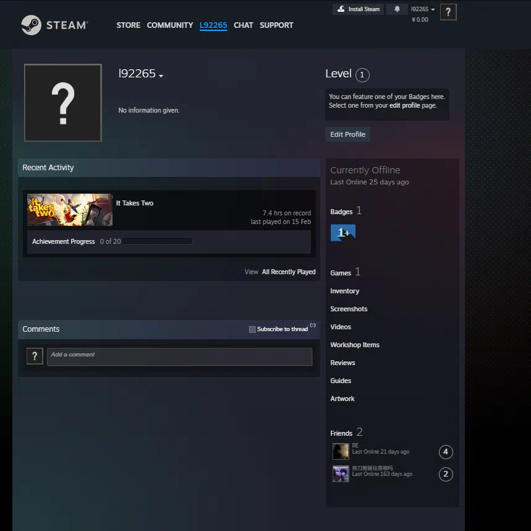
Task: Click the Add a comment field
Action: [x=179, y=356]
